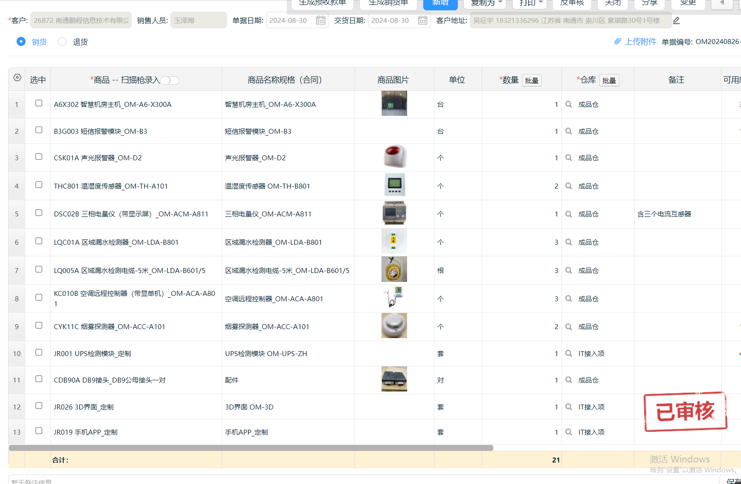
Task: Click the 客户 input field
Action: click(x=81, y=20)
